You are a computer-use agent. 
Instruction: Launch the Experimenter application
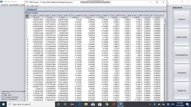(182, 37)
